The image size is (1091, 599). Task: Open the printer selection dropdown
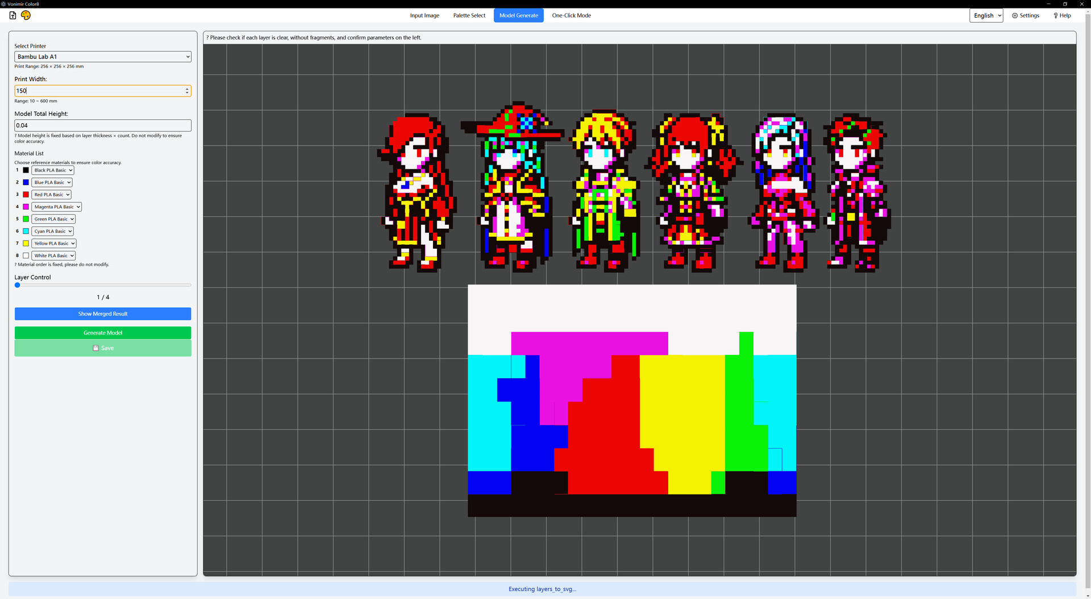click(x=102, y=56)
